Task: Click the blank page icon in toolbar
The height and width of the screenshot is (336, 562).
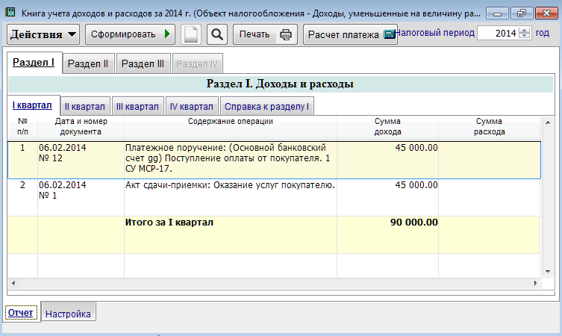Action: [192, 34]
